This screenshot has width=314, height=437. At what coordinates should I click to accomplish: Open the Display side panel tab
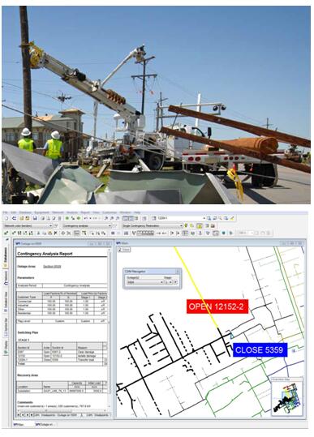pos(6,347)
